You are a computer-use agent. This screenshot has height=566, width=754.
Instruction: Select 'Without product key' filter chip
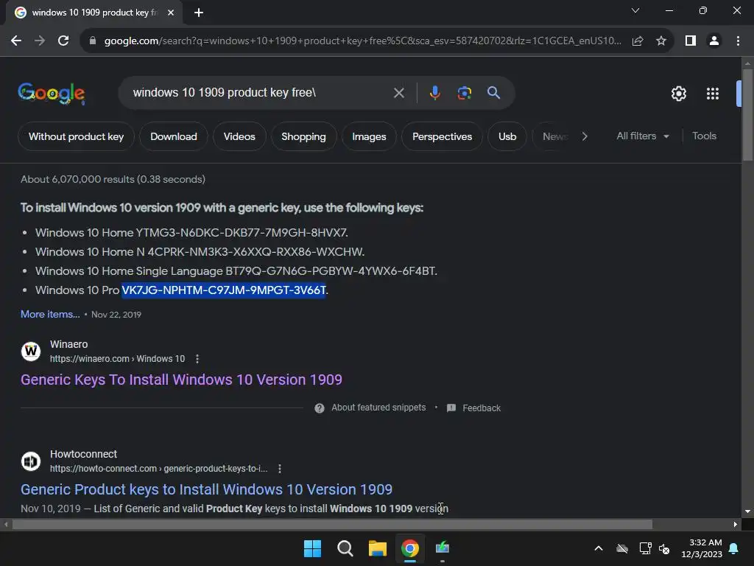[x=76, y=136]
